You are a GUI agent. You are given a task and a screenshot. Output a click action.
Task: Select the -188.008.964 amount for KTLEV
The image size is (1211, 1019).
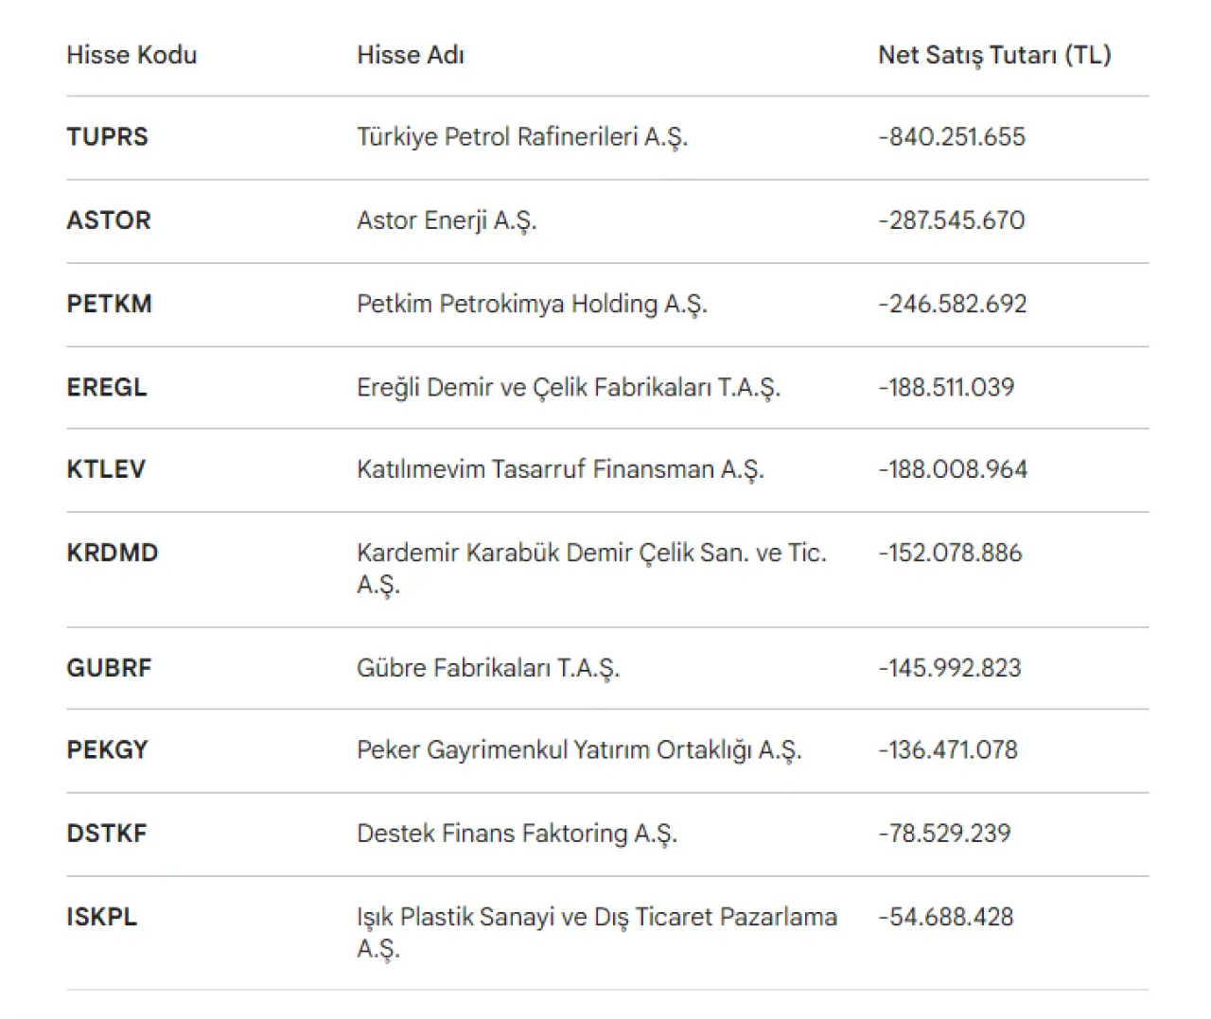click(x=953, y=469)
